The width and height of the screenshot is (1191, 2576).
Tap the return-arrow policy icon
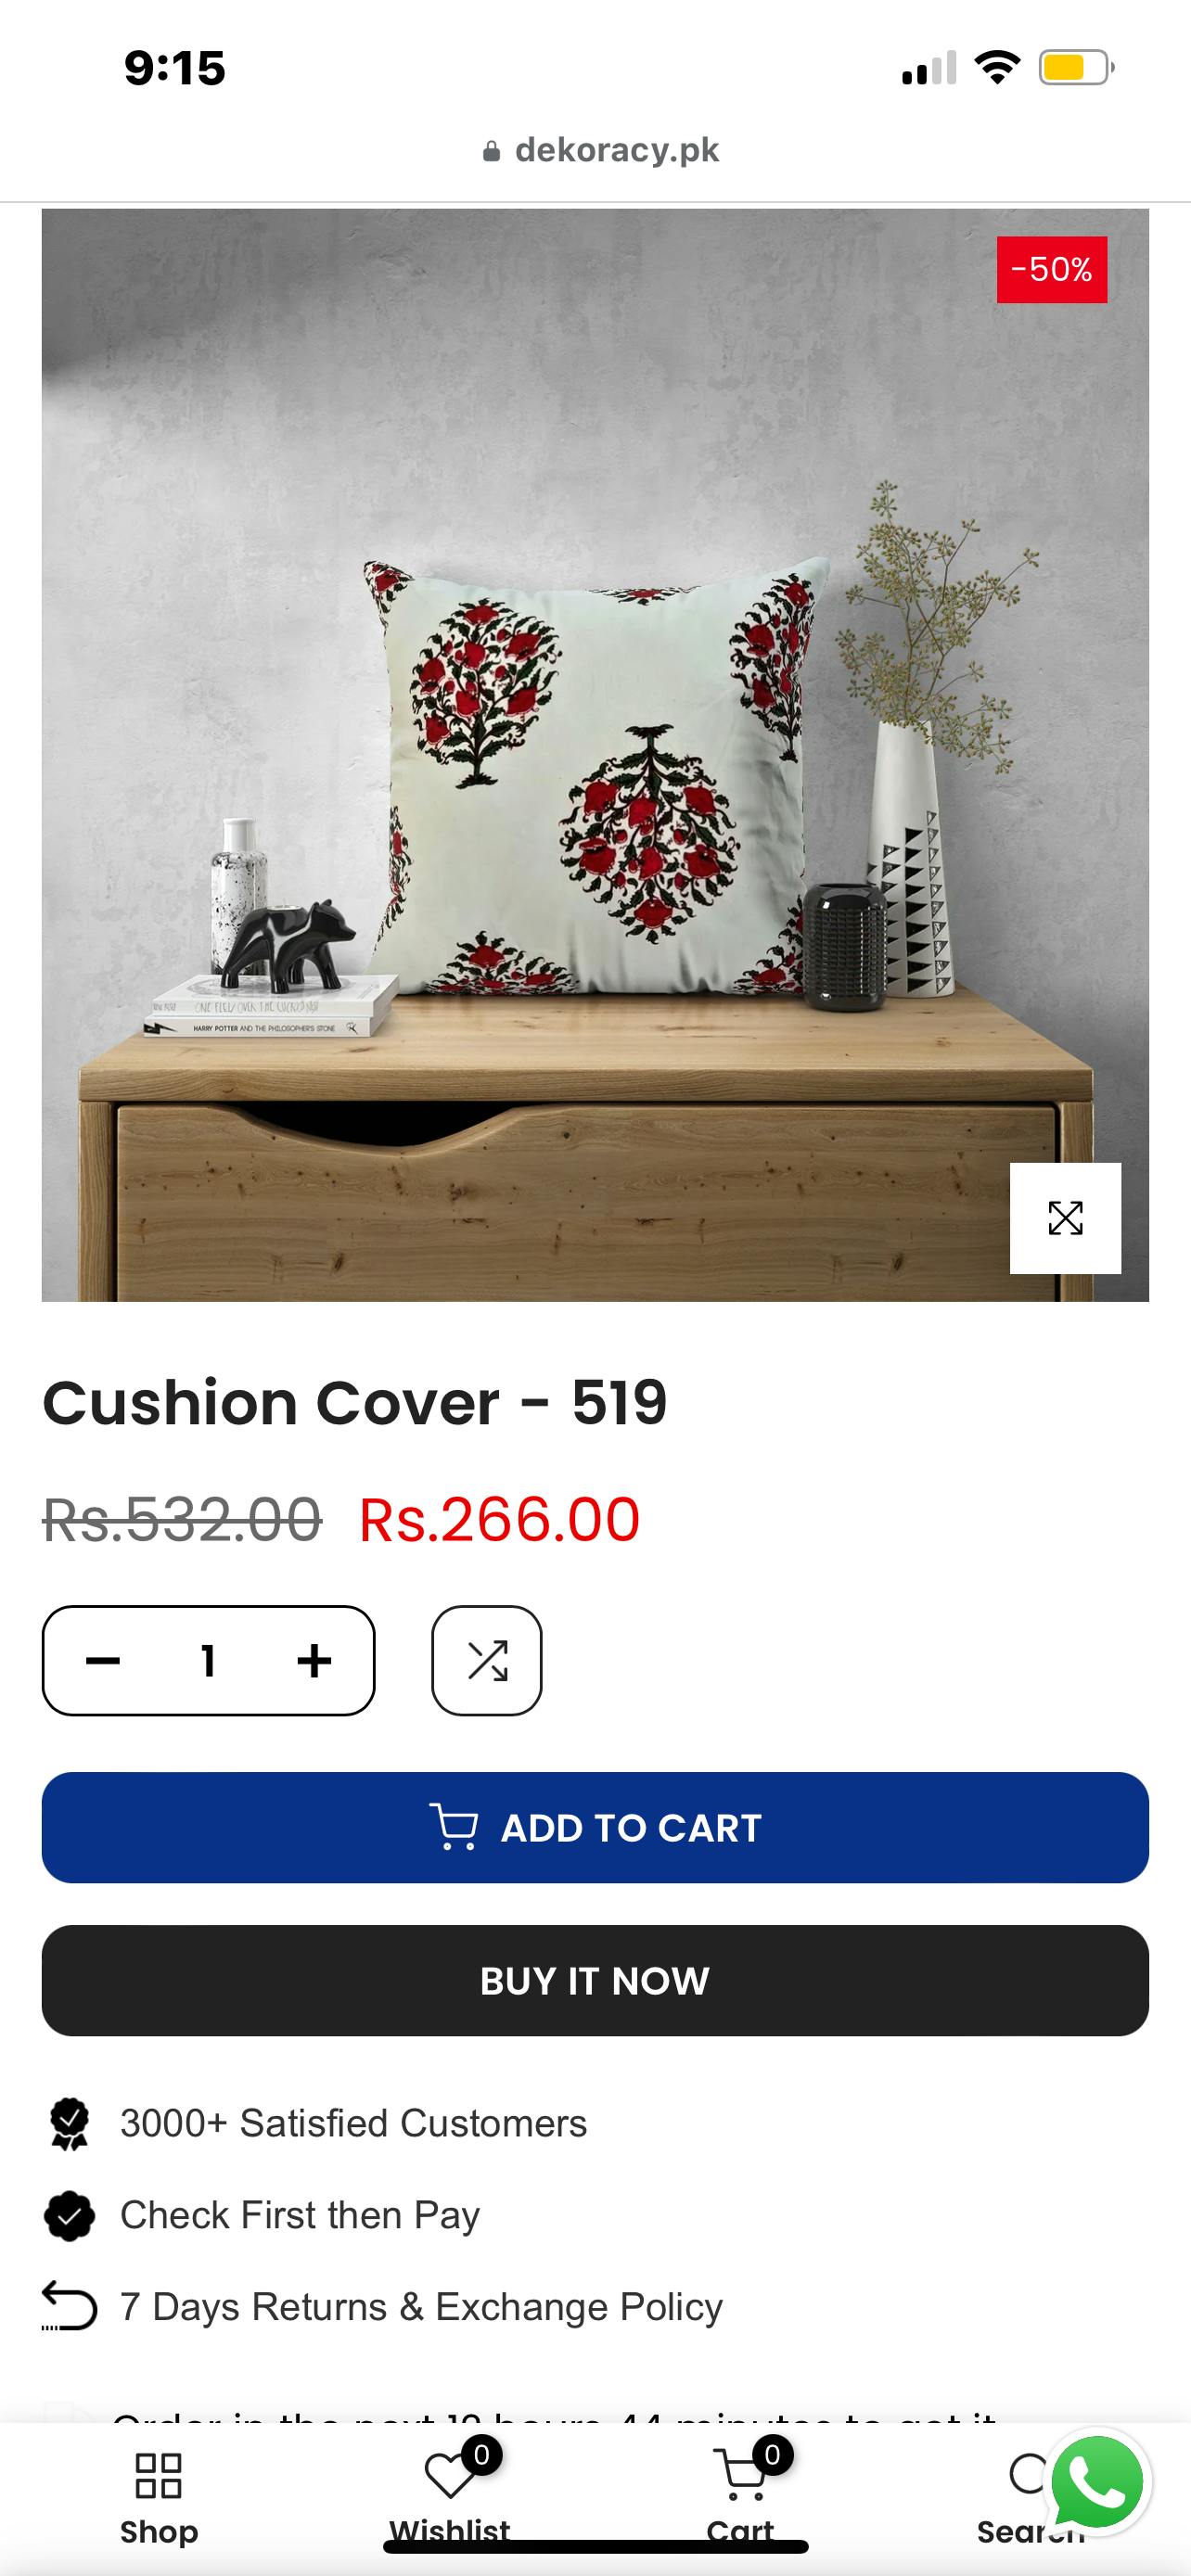tap(69, 2306)
